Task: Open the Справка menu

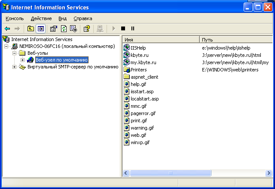Action: (x=83, y=18)
